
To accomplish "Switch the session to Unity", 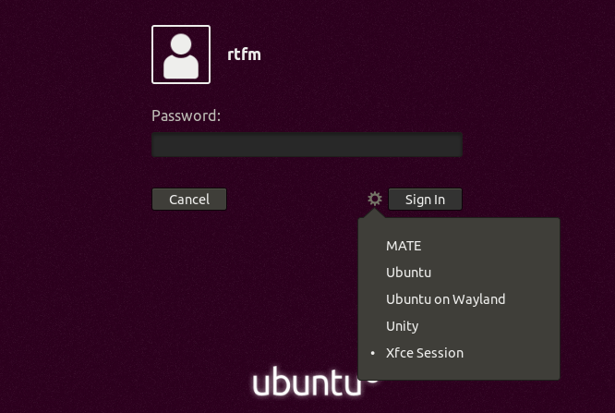I will (x=402, y=326).
